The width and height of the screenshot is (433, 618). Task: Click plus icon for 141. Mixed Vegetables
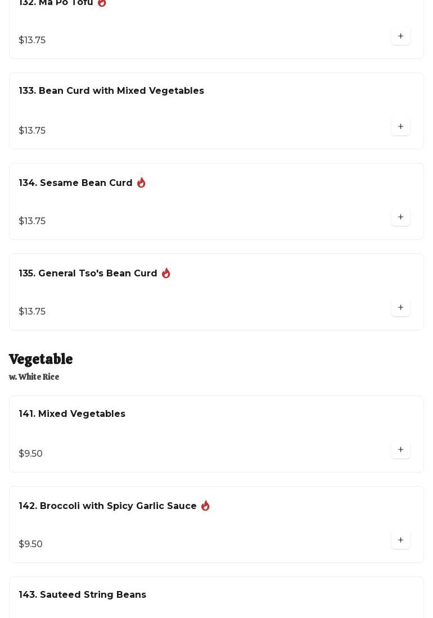(x=400, y=449)
